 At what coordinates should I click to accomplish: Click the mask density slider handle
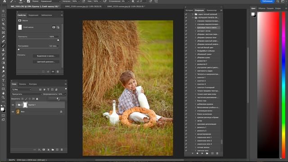pyautogui.click(x=58, y=40)
